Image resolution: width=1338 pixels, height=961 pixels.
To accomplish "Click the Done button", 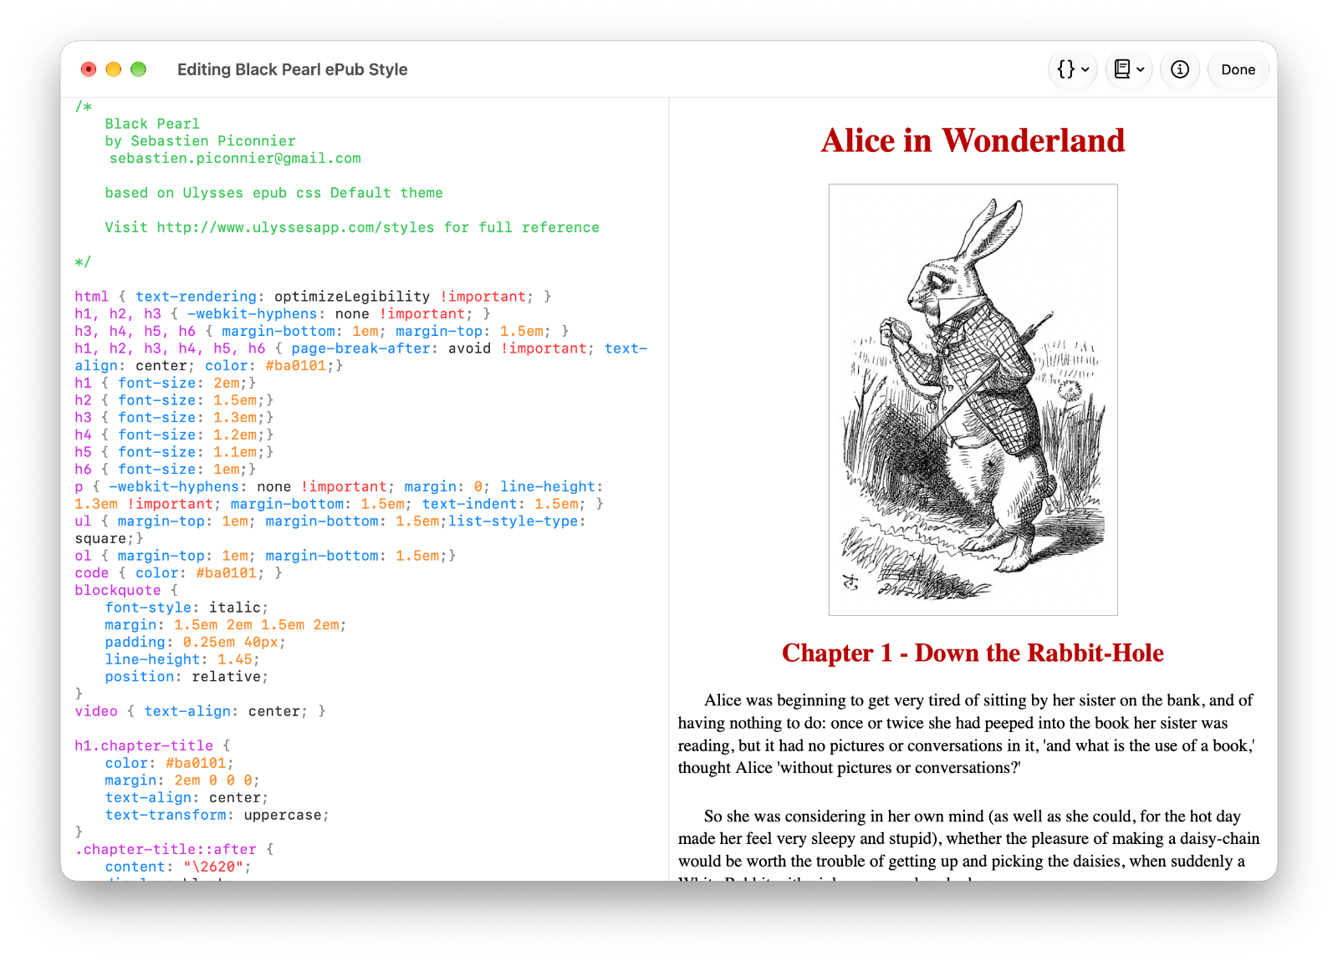I will pyautogui.click(x=1238, y=69).
